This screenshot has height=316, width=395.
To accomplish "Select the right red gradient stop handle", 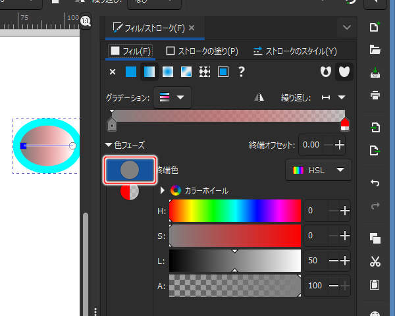I will [x=344, y=124].
